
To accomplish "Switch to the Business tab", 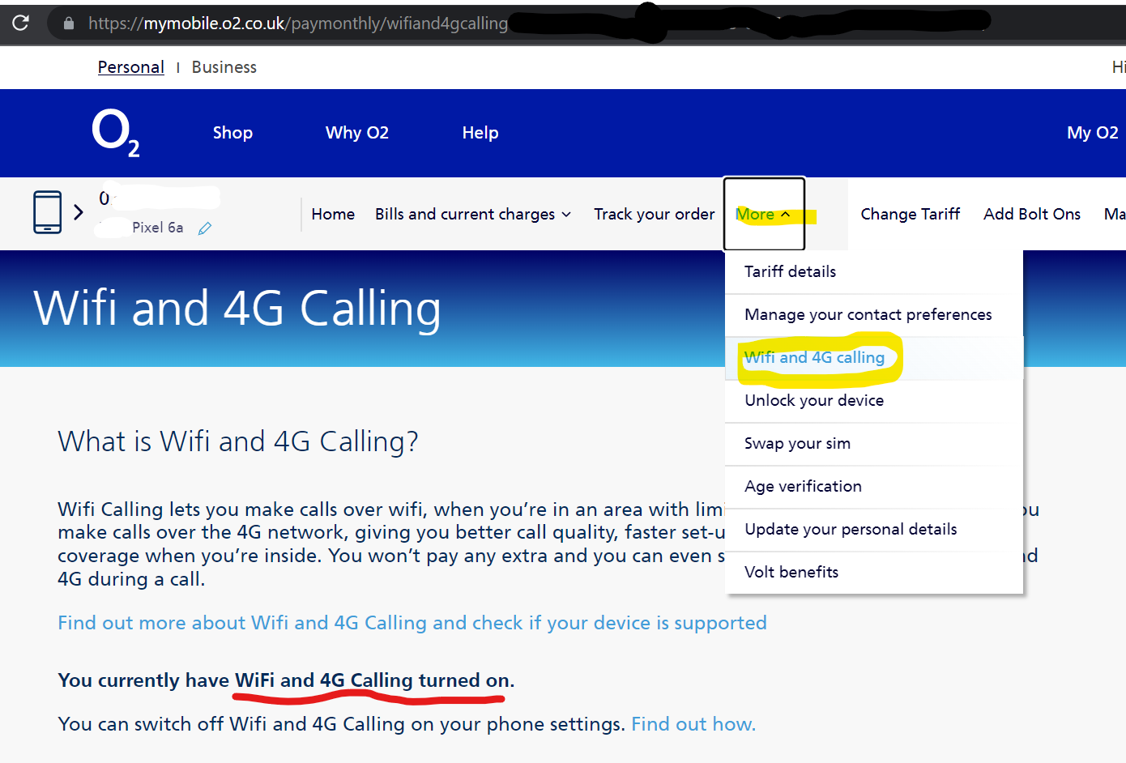I will click(224, 66).
